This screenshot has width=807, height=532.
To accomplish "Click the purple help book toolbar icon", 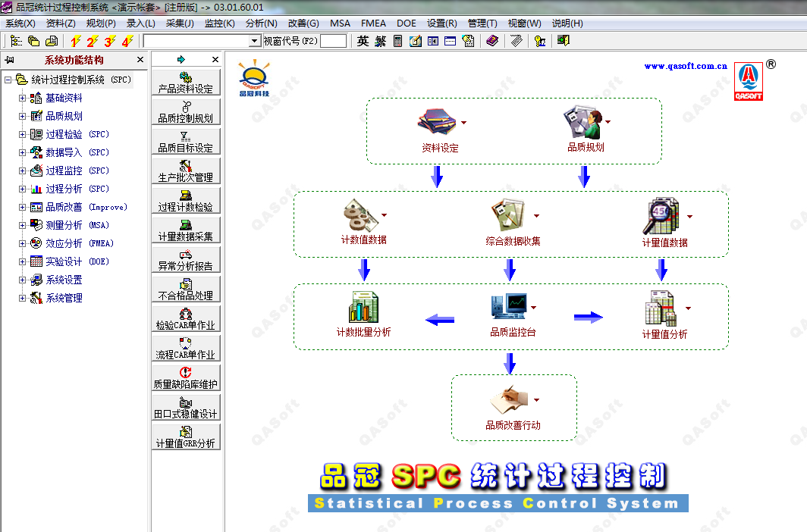I will 492,41.
